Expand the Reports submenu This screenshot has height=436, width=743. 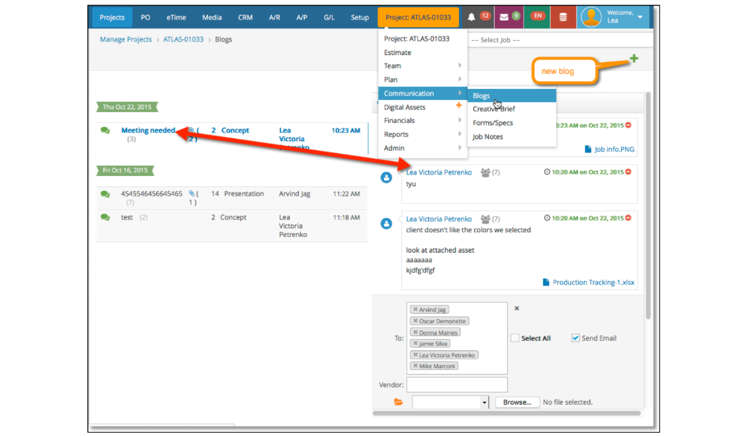(423, 134)
